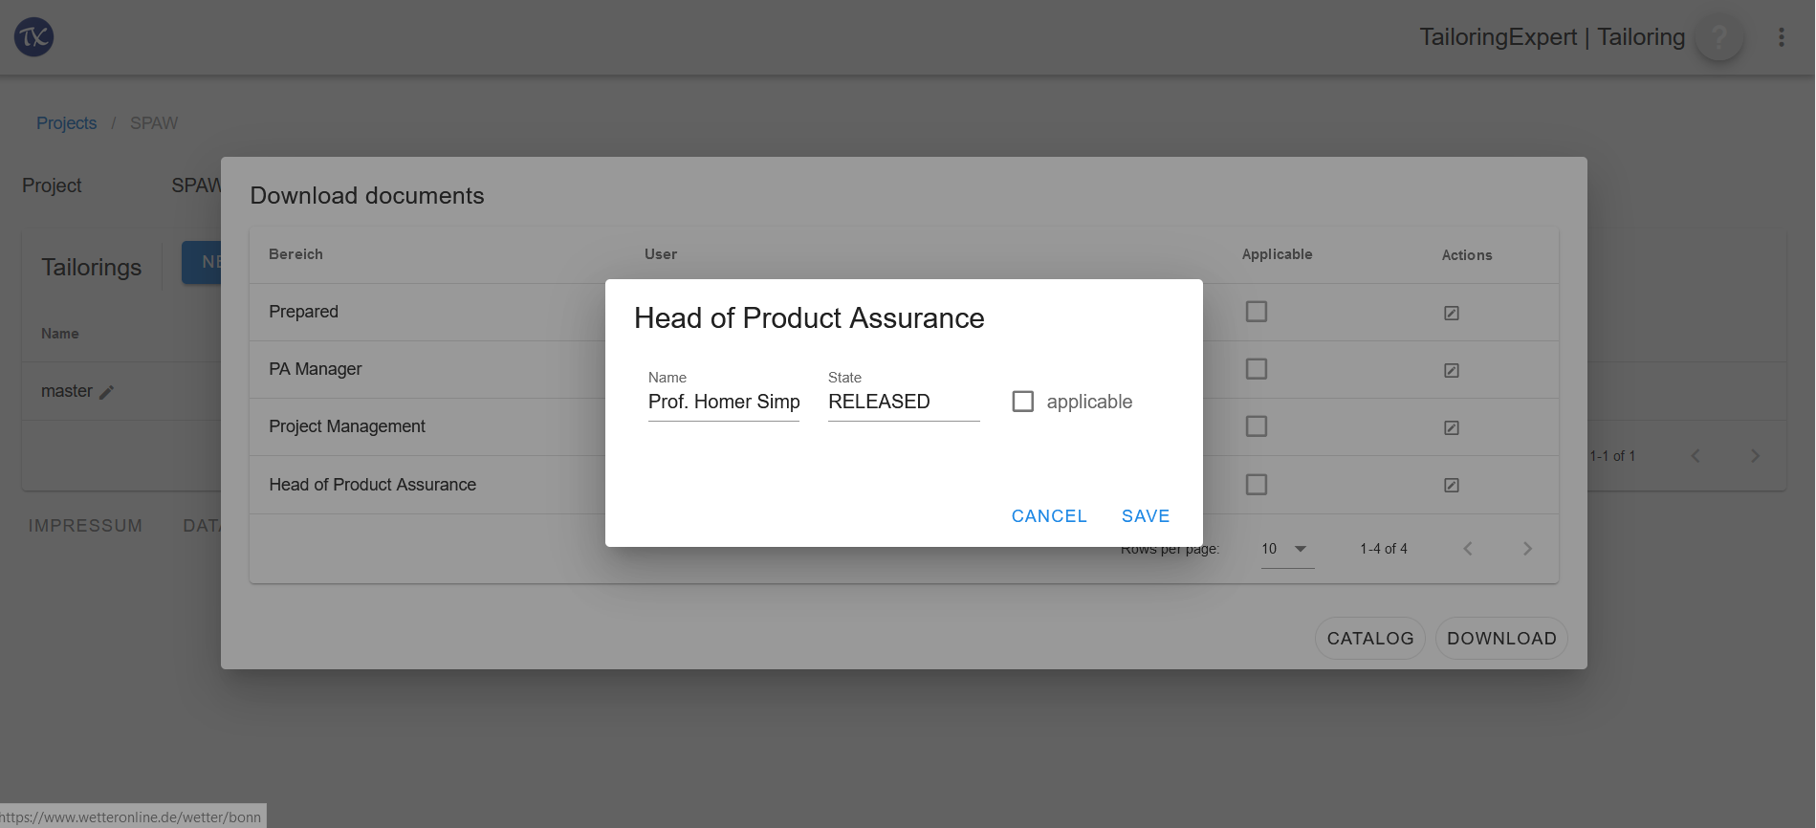
Task: Click the Name input field
Action: tap(724, 403)
